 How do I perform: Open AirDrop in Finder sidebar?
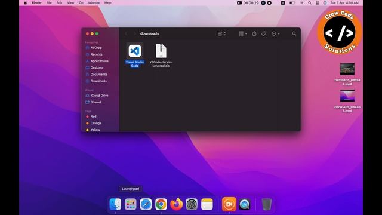coord(96,48)
